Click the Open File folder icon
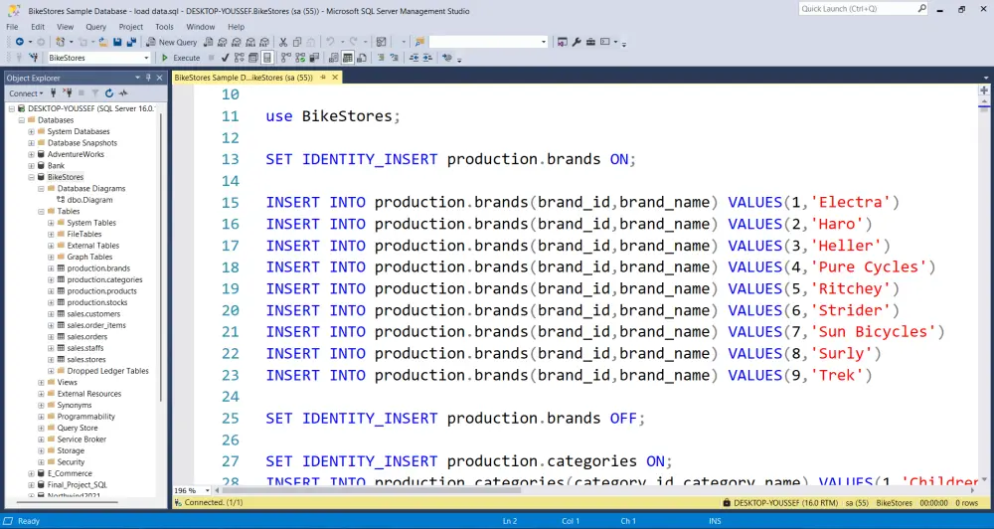The width and height of the screenshot is (994, 529). coord(102,42)
